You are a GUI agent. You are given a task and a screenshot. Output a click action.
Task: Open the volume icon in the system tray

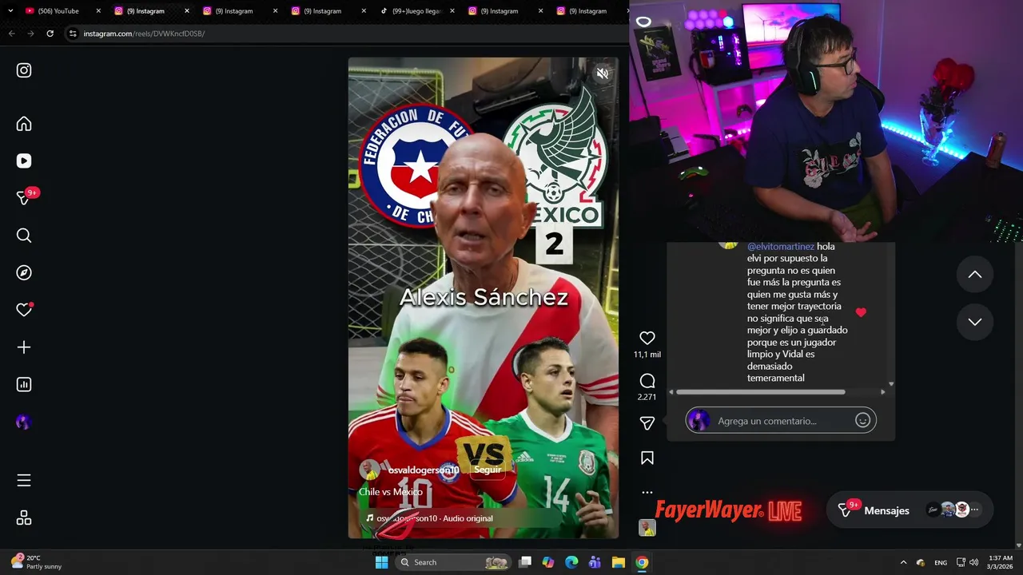pyautogui.click(x=973, y=562)
